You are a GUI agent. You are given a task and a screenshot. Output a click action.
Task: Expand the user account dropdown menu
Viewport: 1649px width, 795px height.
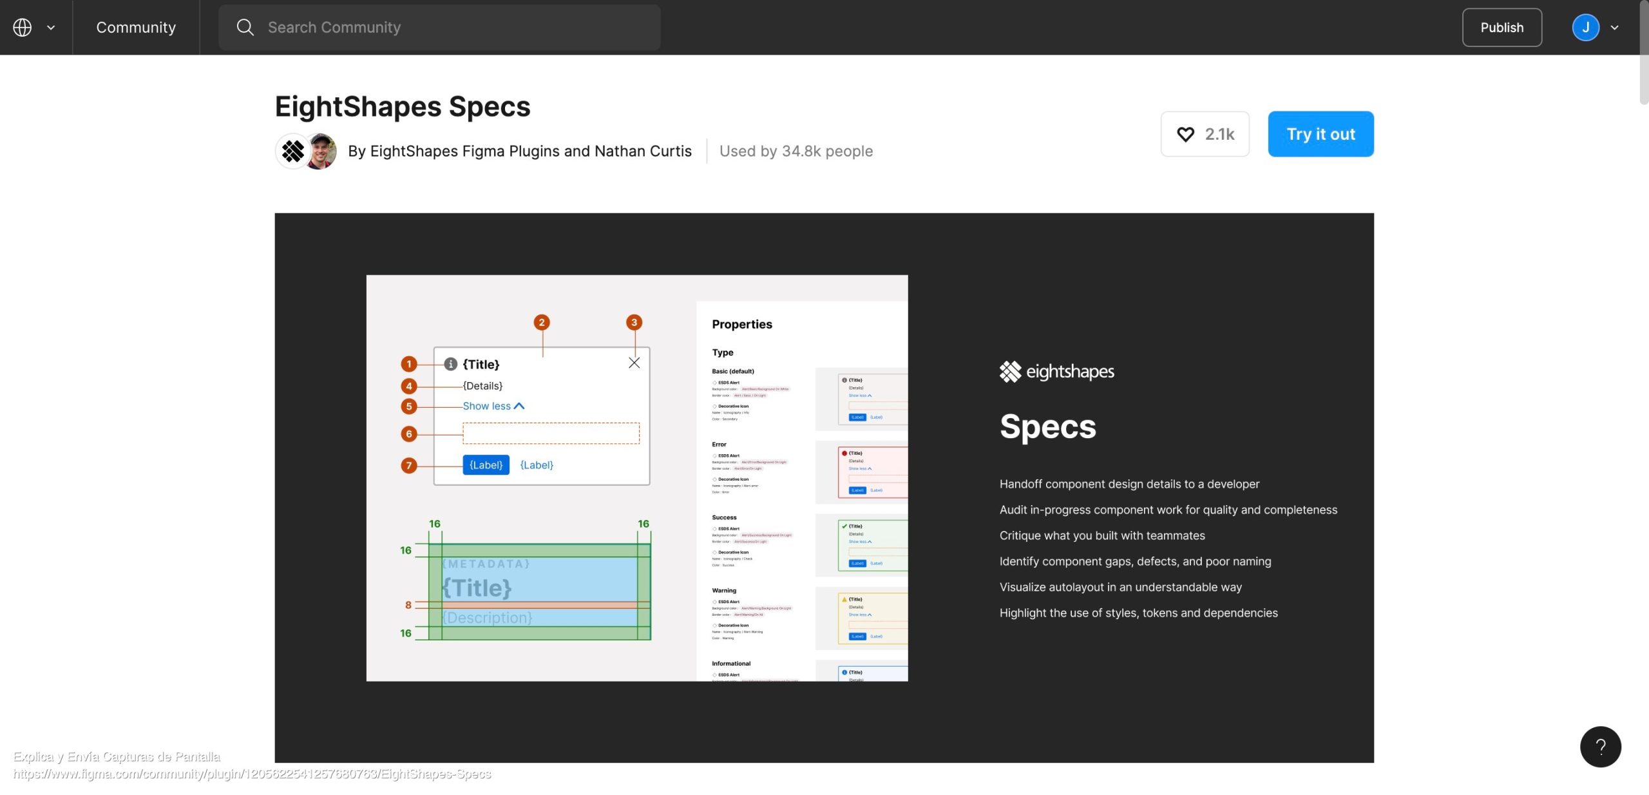click(1614, 26)
